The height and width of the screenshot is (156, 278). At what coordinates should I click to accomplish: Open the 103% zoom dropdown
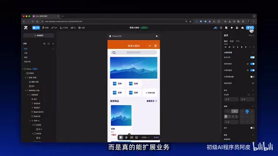pyautogui.click(x=146, y=137)
